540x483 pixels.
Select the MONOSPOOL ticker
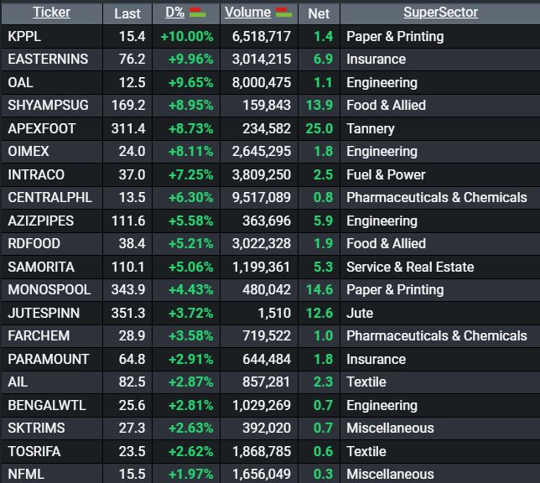coord(49,289)
